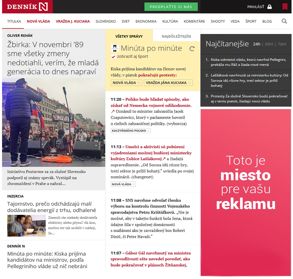Click Predplaťte si nás button

[x=171, y=7]
